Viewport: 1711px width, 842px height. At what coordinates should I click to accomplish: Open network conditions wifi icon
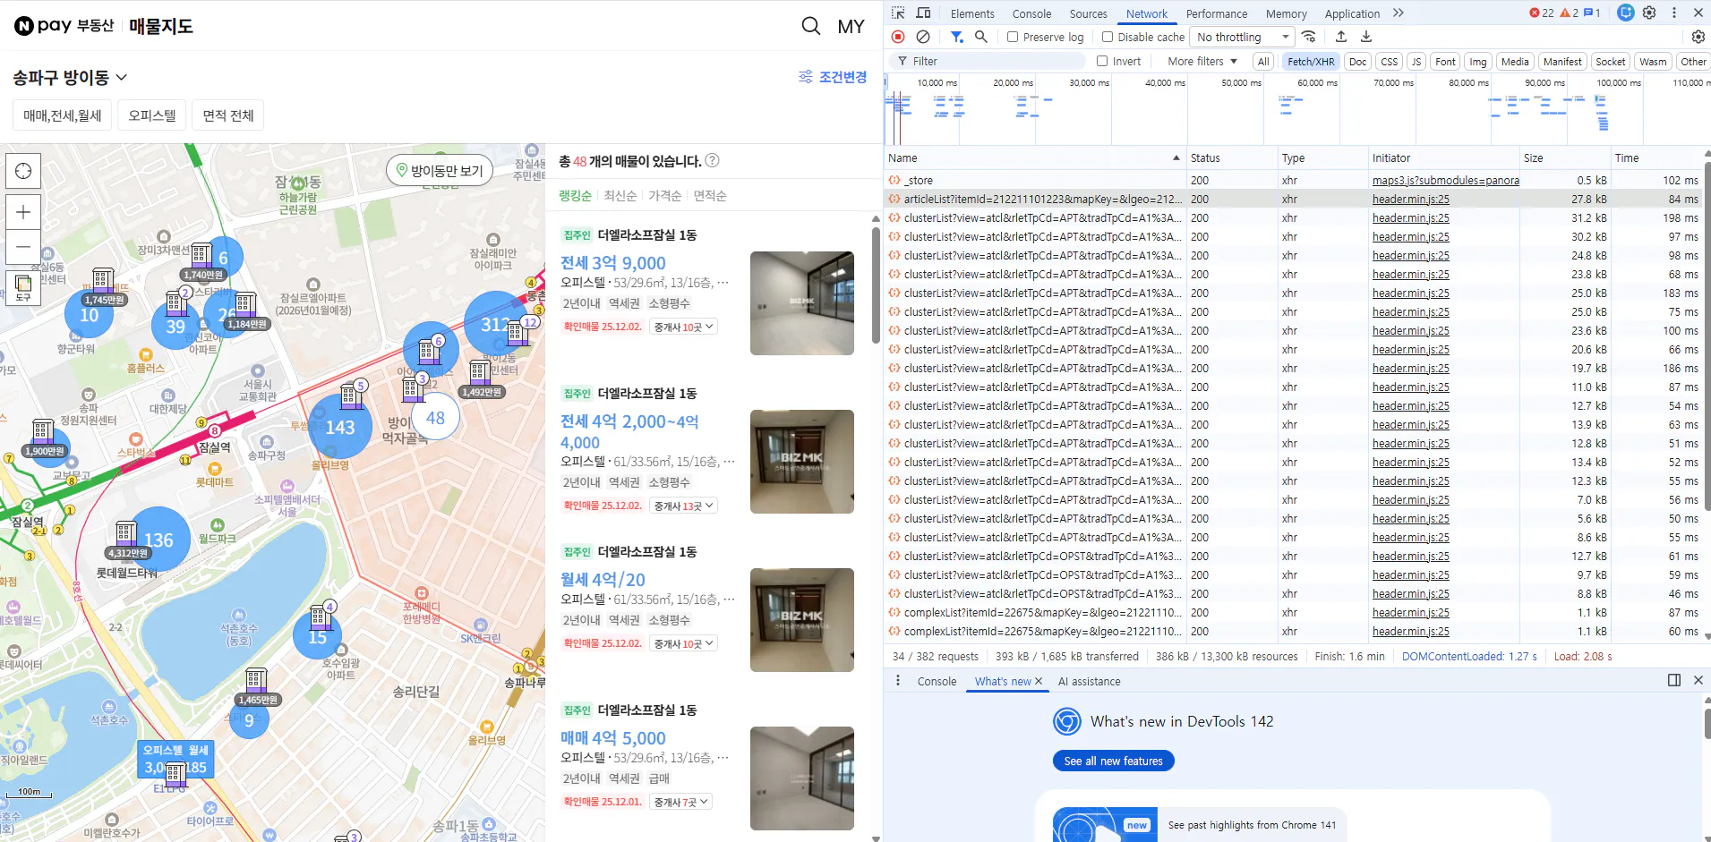point(1309,37)
